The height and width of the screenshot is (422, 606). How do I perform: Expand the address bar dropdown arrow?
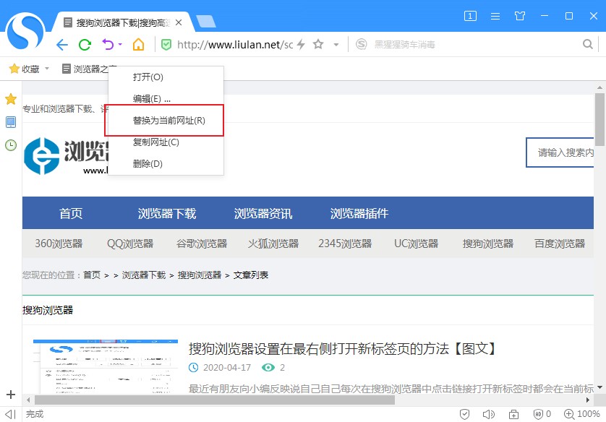[336, 45]
